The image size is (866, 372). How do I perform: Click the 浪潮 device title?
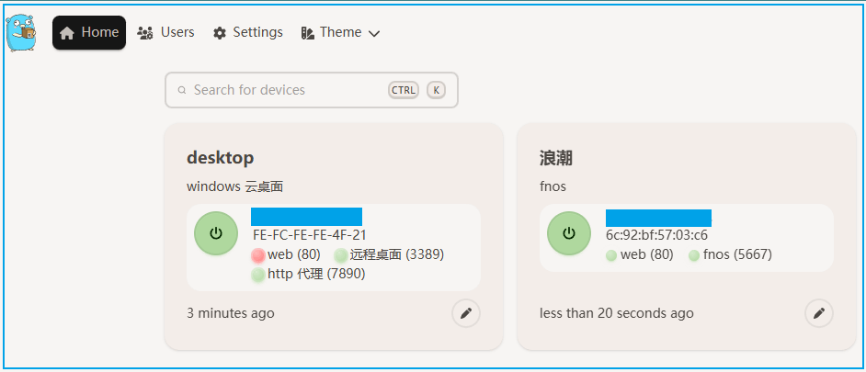click(556, 157)
